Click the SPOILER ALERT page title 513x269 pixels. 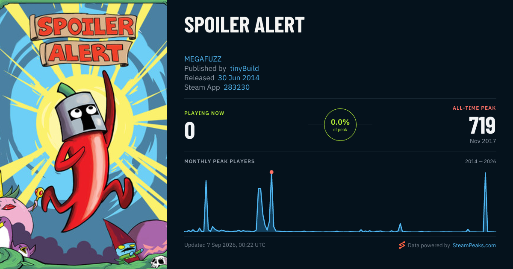244,25
